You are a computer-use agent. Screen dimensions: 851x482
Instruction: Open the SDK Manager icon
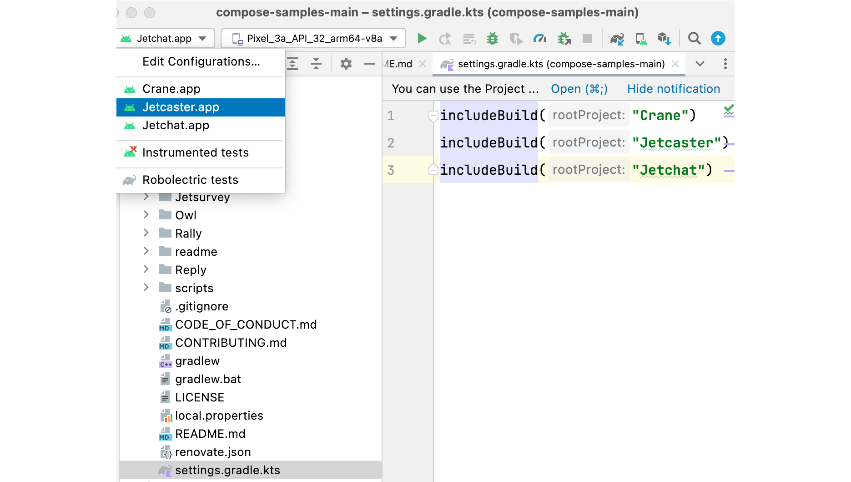pos(664,38)
